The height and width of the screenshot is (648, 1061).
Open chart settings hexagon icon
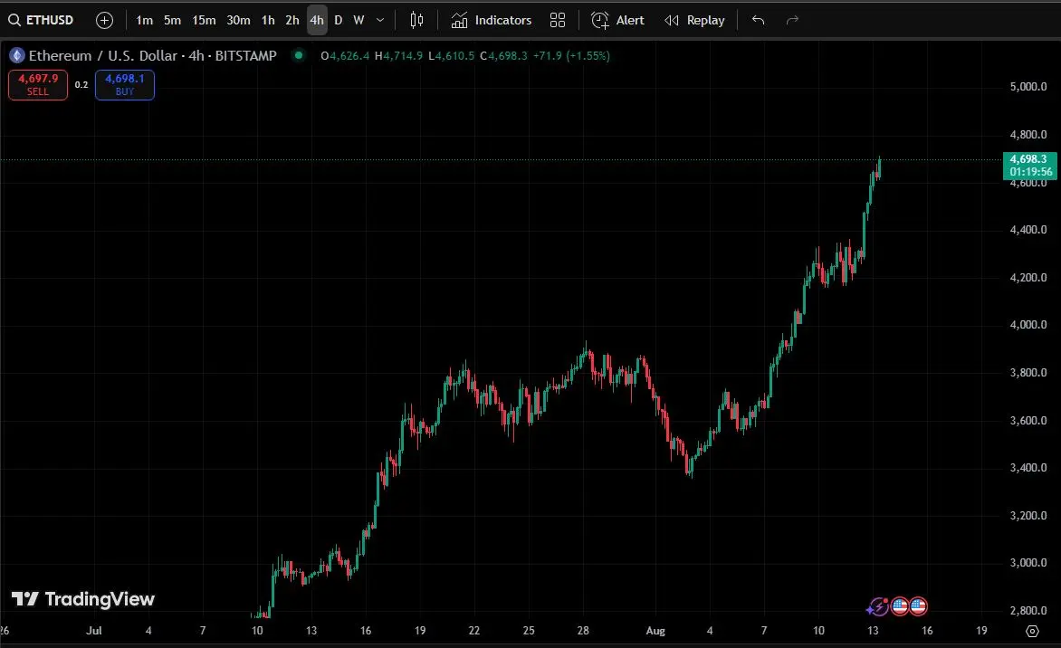coord(1032,631)
